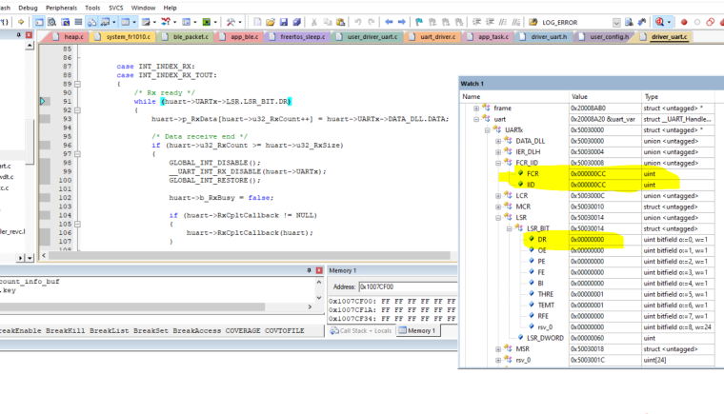The height and width of the screenshot is (414, 724).
Task: Click the Cut scissors icon
Action: click(x=313, y=22)
